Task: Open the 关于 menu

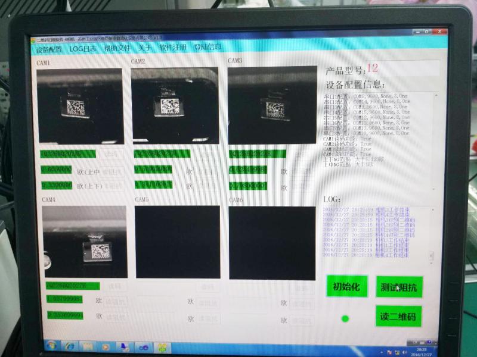Action: [145, 48]
